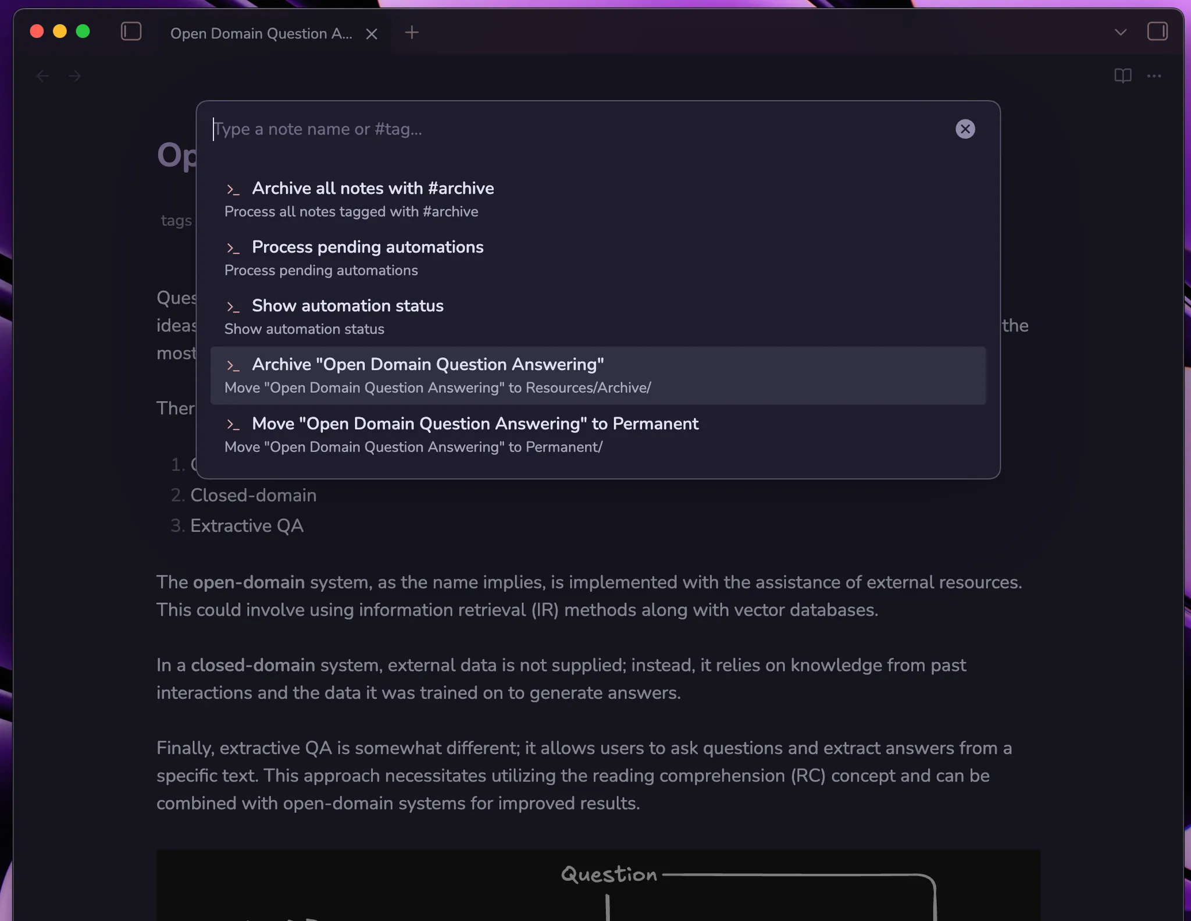Expand the tab list chevron

(x=1121, y=33)
